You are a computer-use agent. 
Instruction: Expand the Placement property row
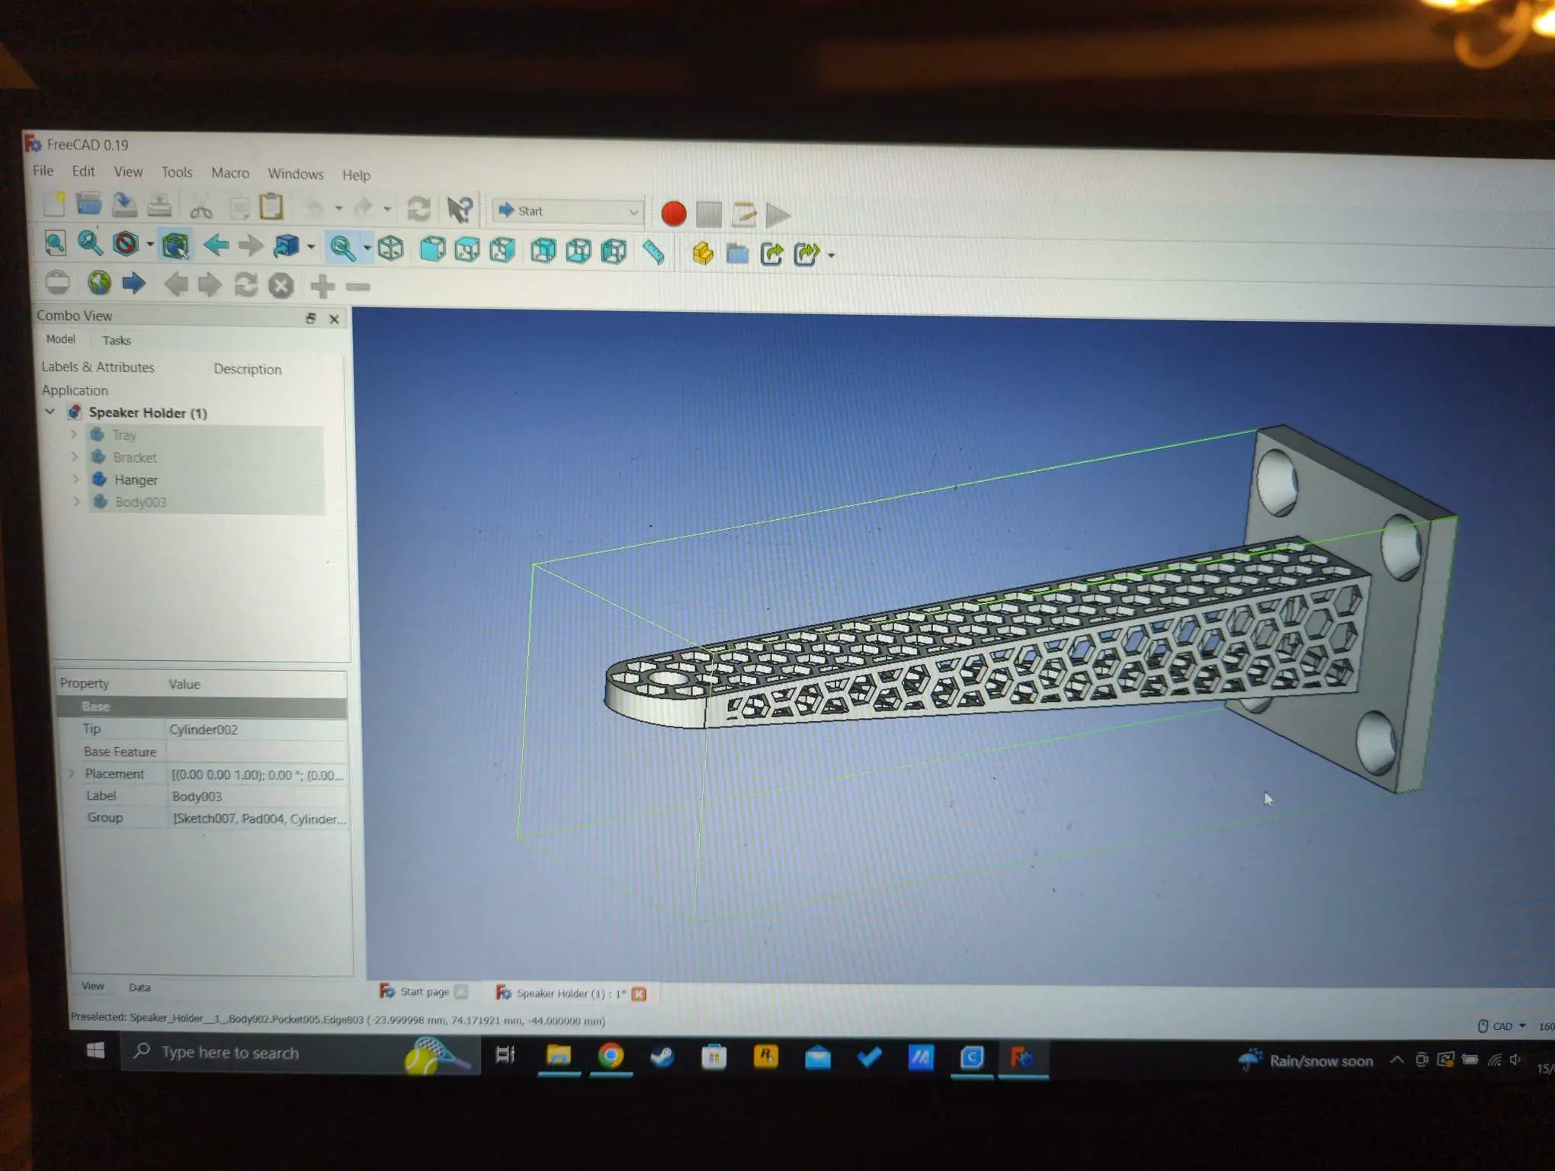(72, 773)
